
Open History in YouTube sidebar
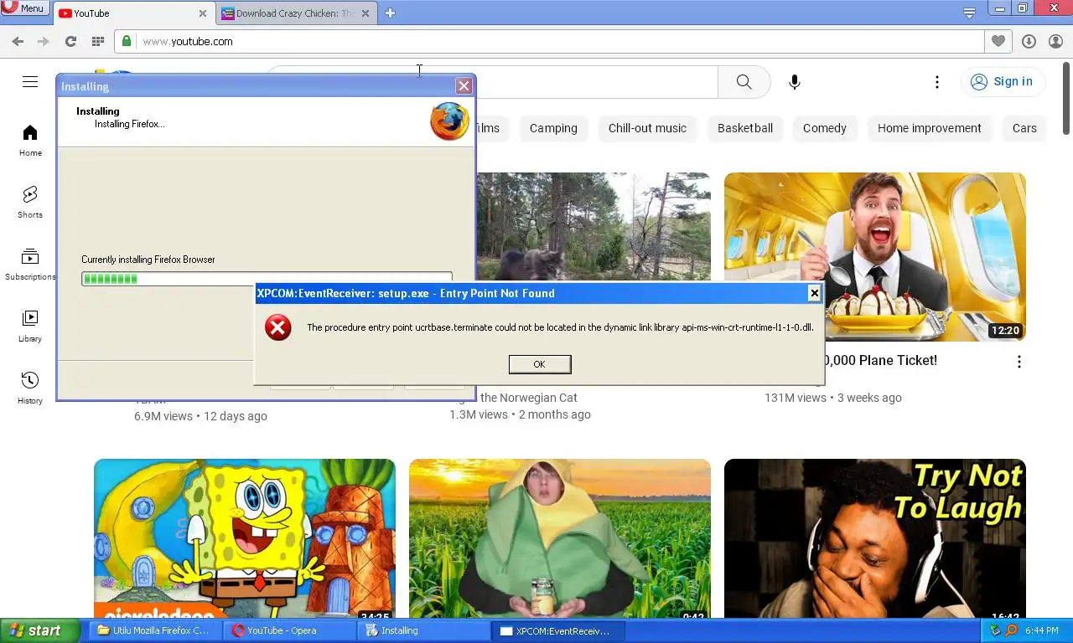(30, 388)
